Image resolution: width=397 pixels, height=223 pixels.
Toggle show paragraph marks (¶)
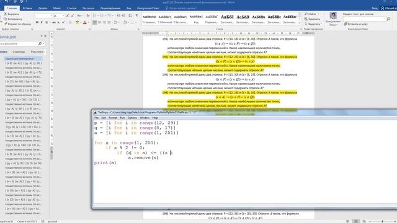point(136,15)
